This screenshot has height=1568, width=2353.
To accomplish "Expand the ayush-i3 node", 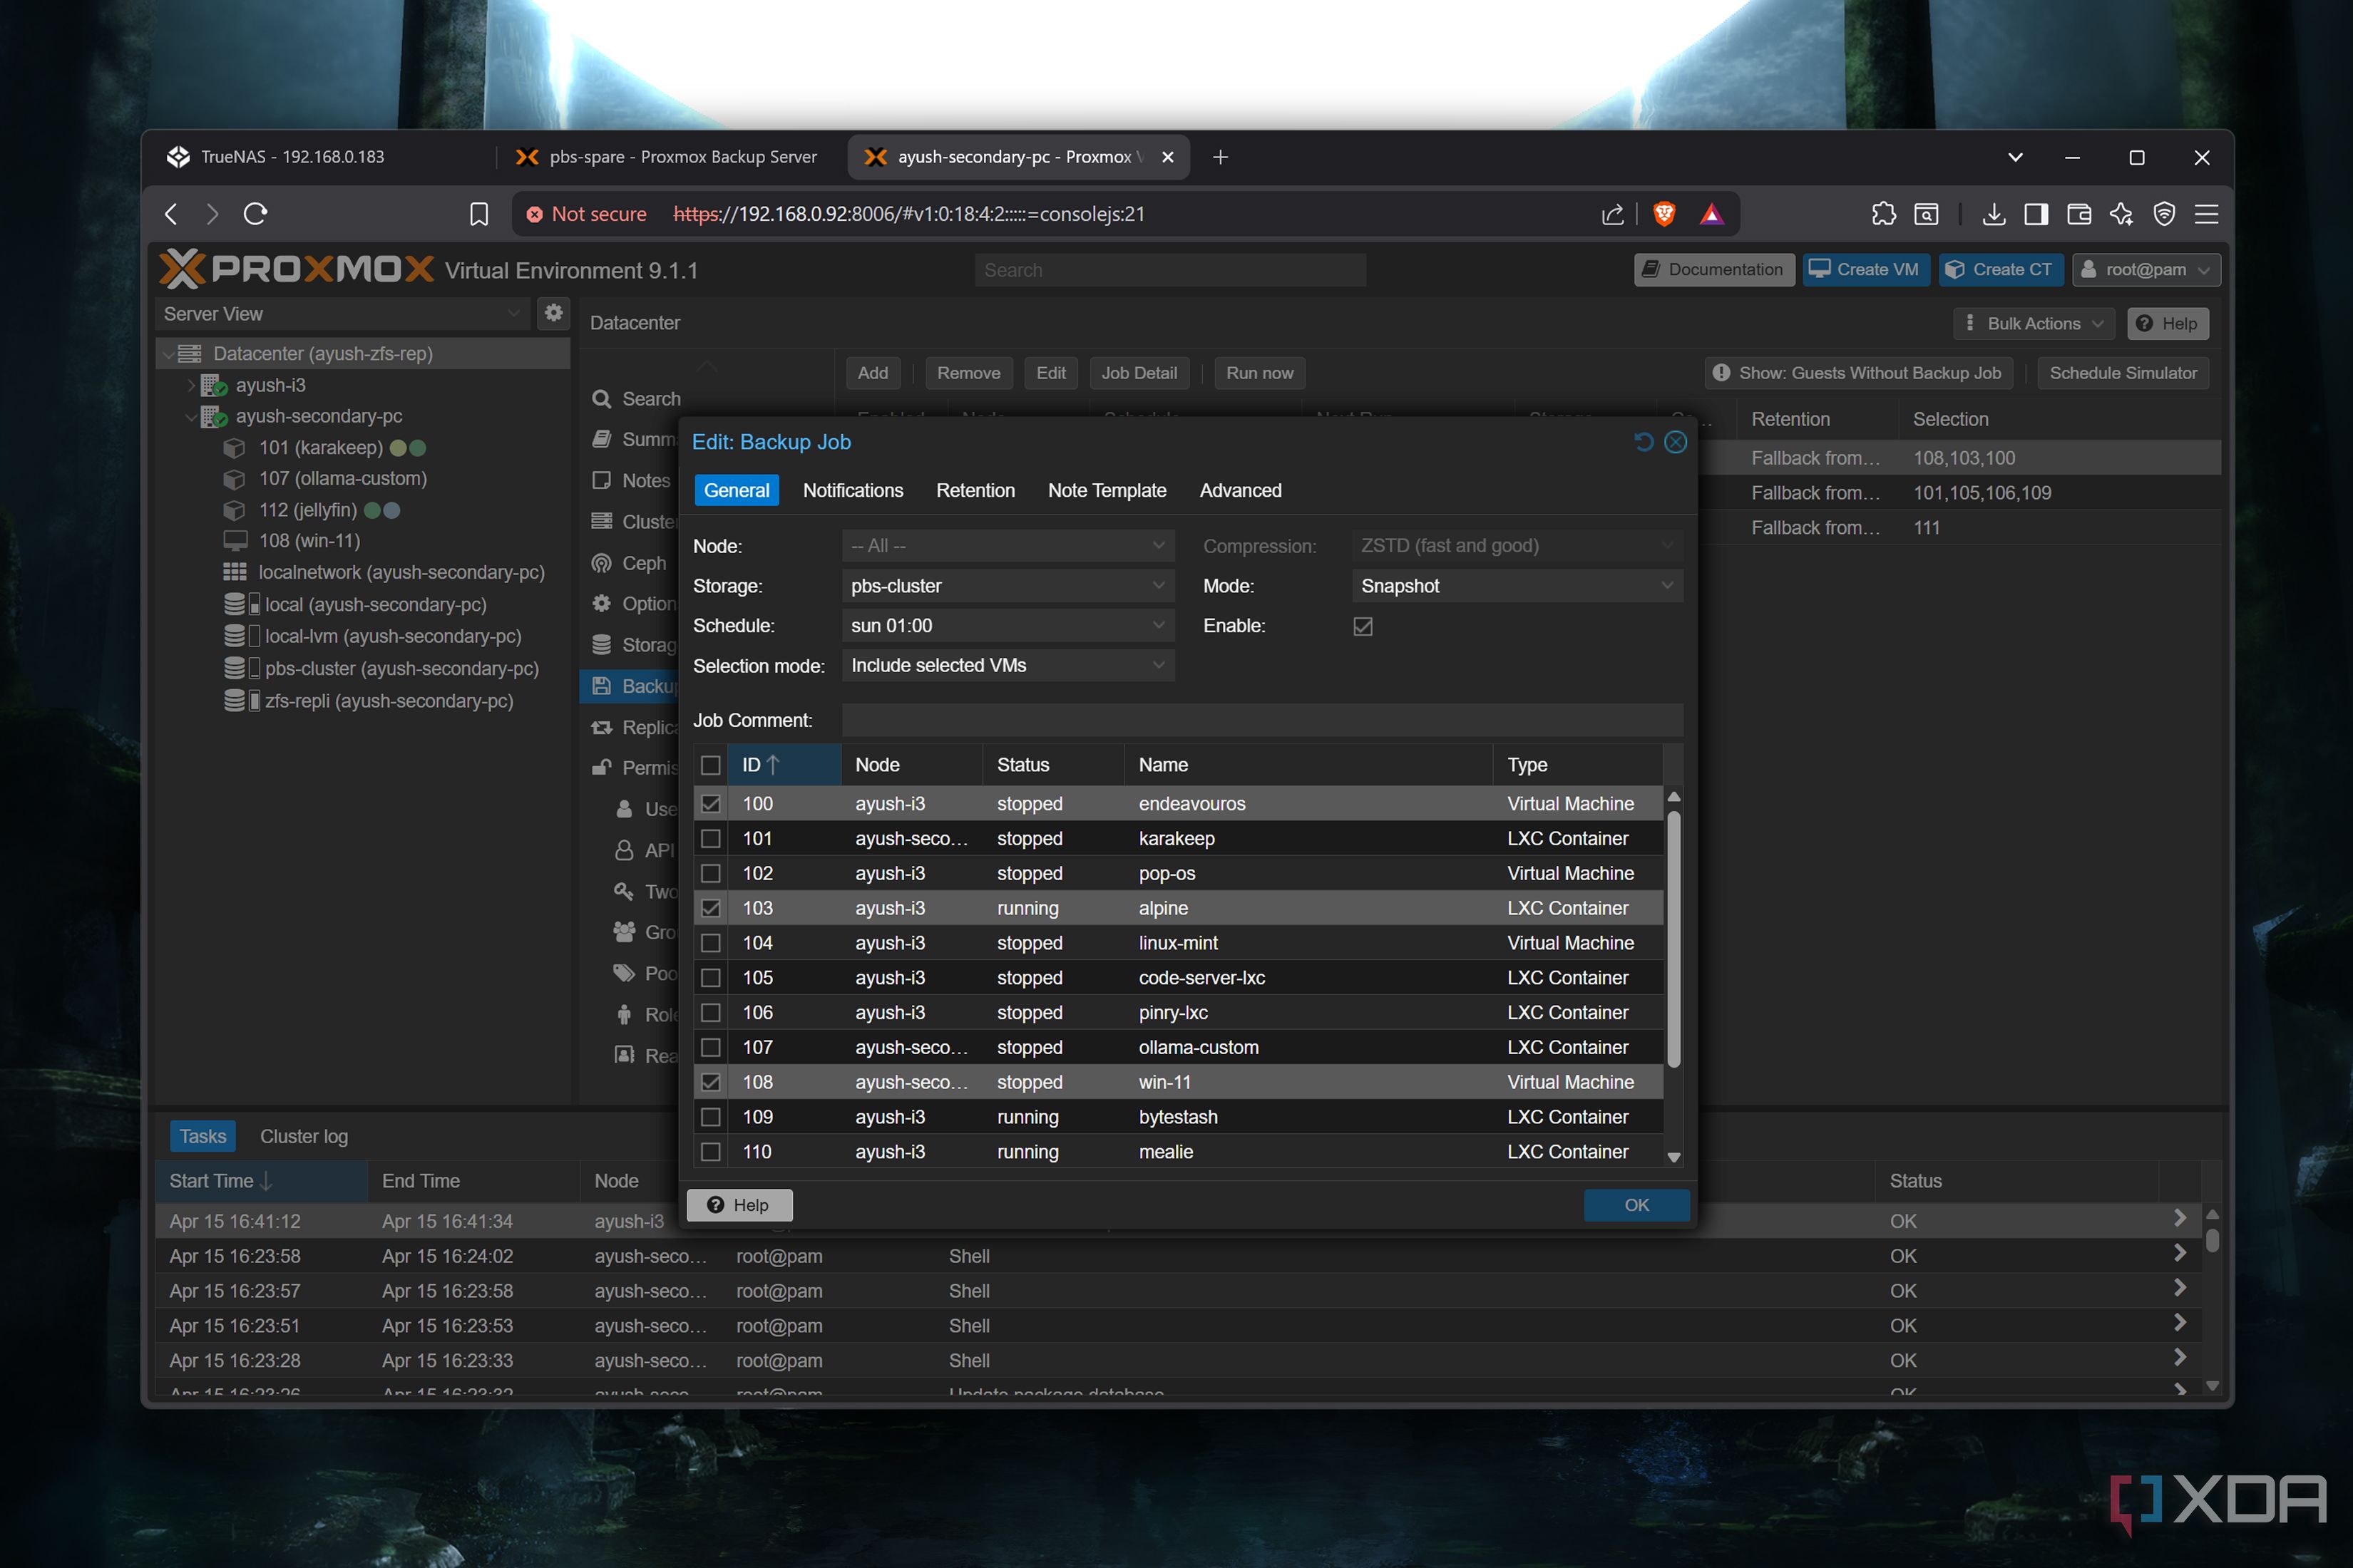I will 190,385.
